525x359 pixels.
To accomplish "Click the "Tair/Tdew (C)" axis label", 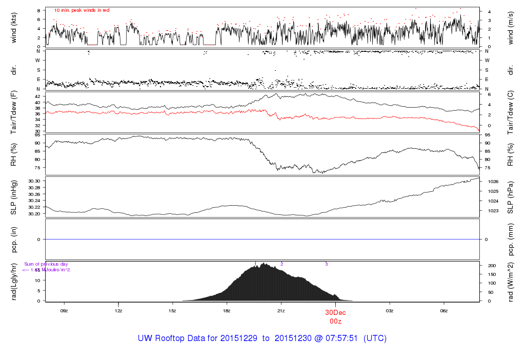I will click(x=511, y=111).
